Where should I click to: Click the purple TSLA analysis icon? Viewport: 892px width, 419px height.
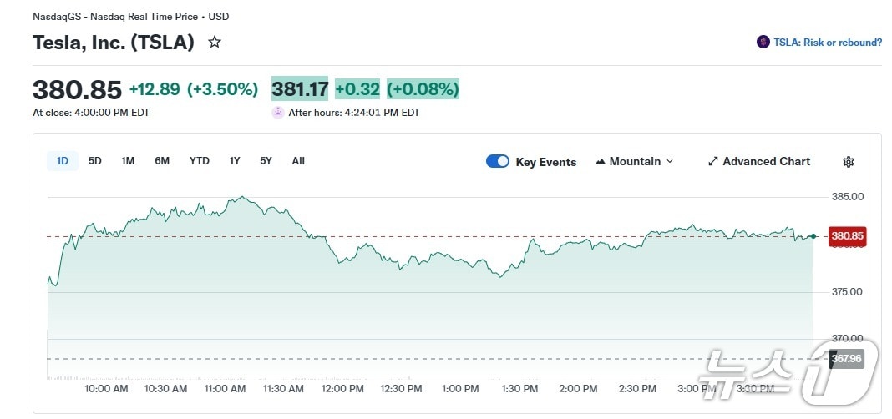(763, 42)
